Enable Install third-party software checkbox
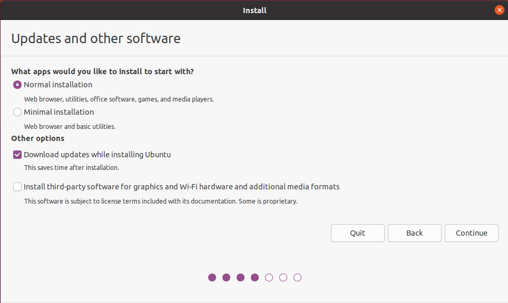 17,186
